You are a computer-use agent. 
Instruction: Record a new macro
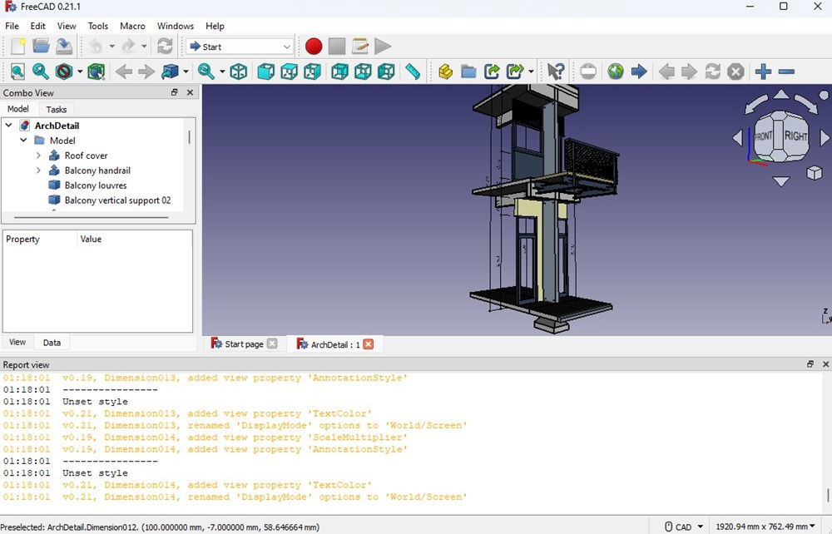pos(313,47)
